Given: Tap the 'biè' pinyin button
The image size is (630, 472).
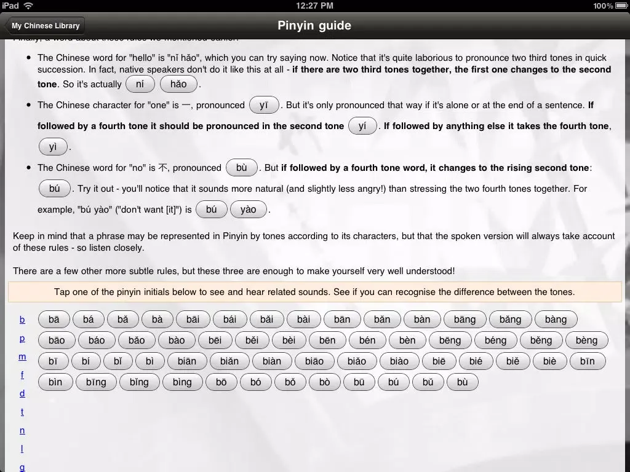Looking at the screenshot, I should pos(550,361).
